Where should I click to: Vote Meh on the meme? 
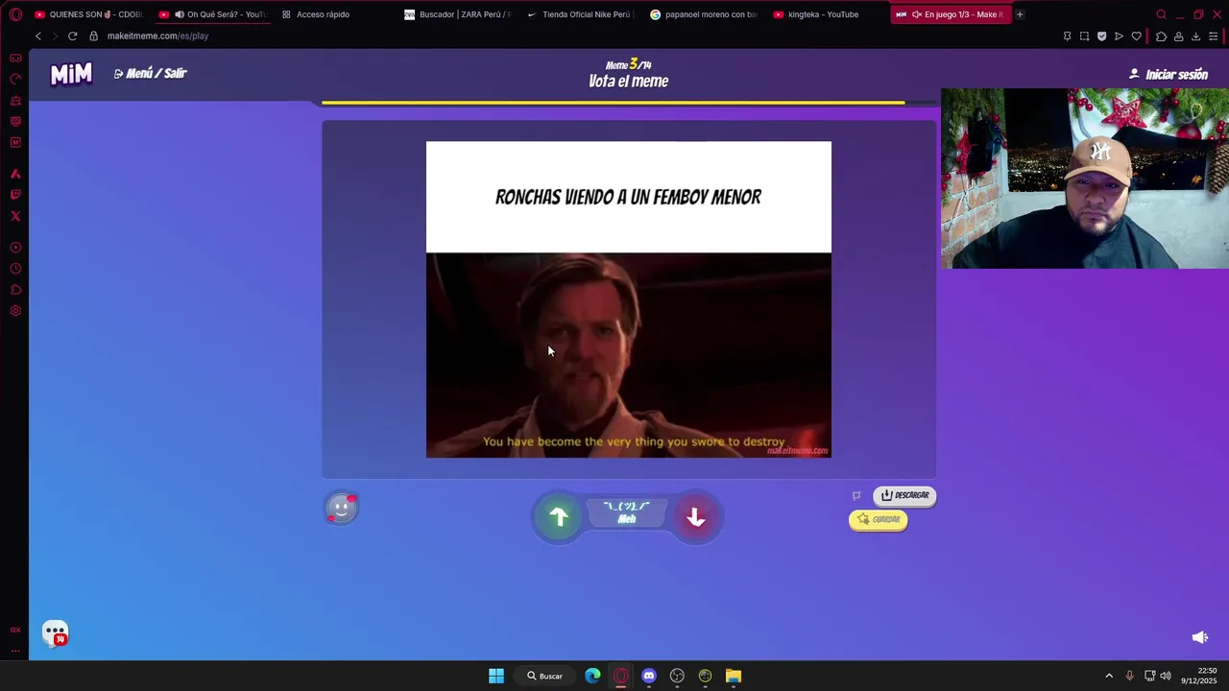tap(627, 512)
